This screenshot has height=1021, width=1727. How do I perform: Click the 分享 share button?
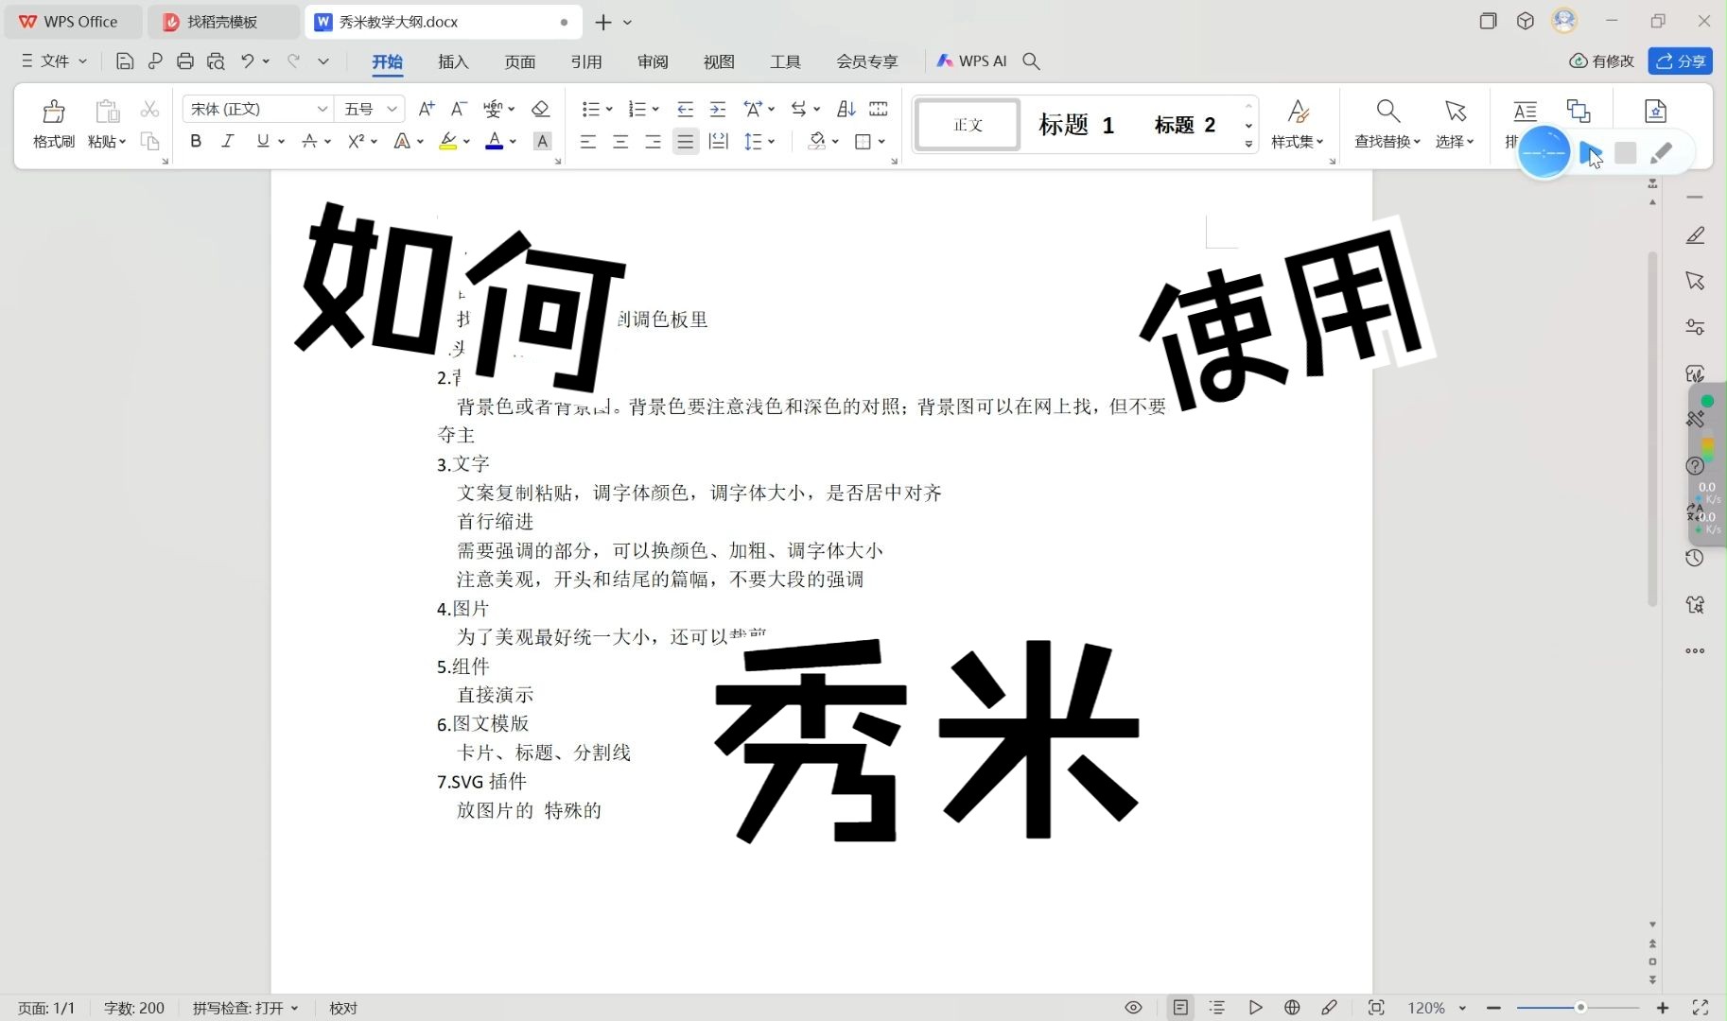click(1681, 61)
